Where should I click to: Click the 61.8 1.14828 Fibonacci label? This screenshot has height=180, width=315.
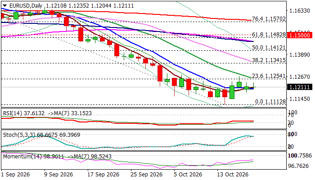pos(269,35)
